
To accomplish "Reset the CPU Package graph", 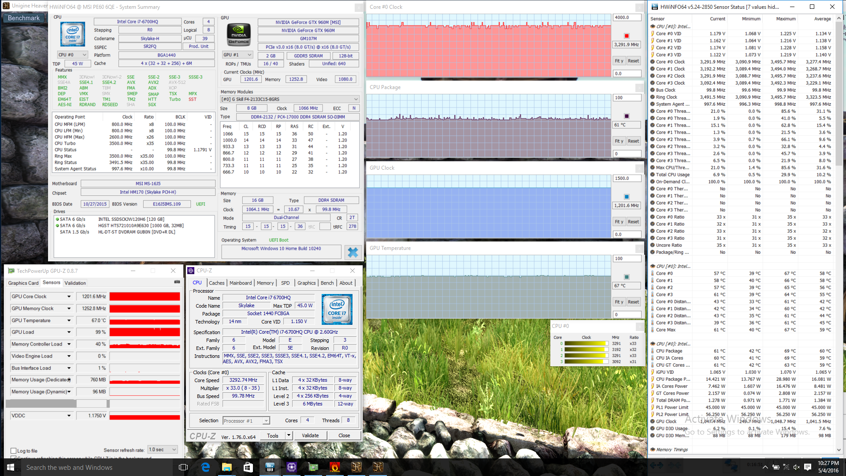I will (x=633, y=141).
